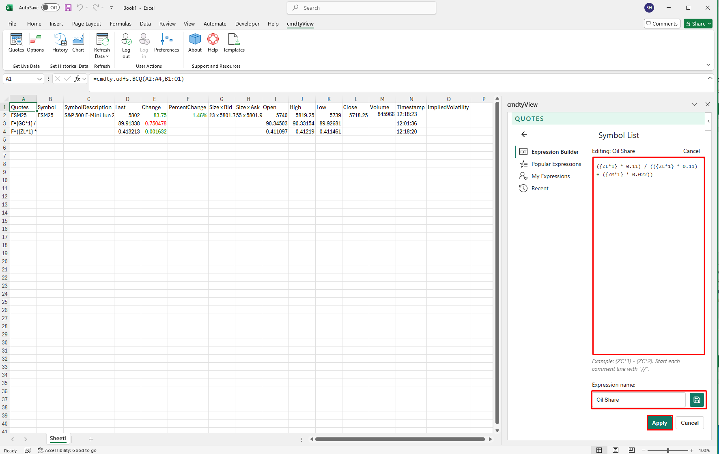Viewport: 719px width, 454px height.
Task: Collapse the ribbon with the chevron
Action: [708, 65]
